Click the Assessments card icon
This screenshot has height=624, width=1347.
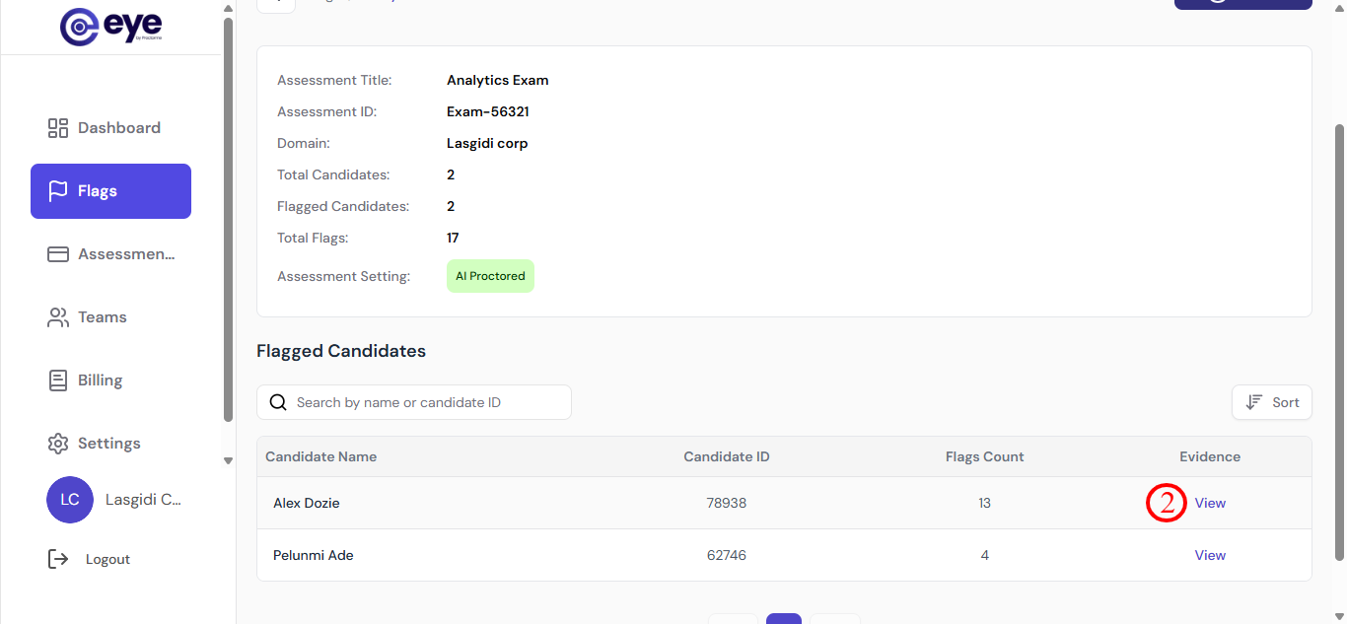coord(58,254)
